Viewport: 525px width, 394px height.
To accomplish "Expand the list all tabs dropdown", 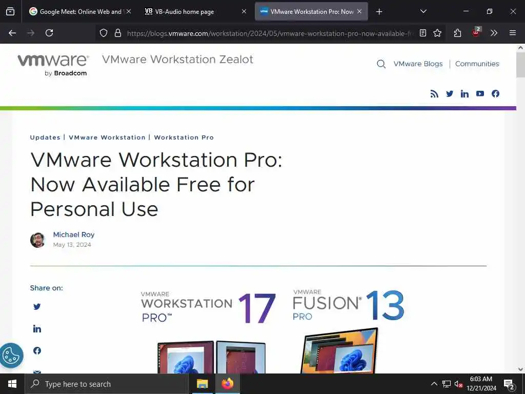I will (x=423, y=11).
